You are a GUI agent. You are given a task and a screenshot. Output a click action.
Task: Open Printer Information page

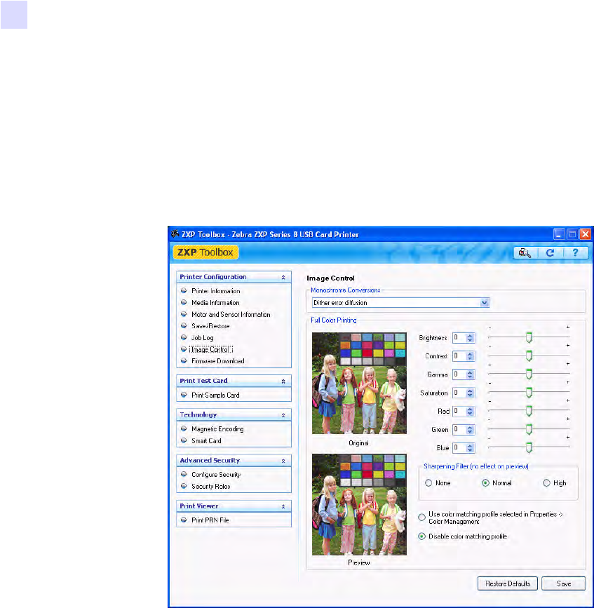[x=215, y=291]
